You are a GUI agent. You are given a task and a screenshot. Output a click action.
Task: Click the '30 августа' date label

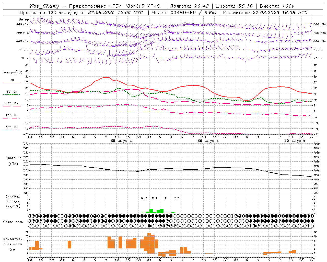click(295, 141)
